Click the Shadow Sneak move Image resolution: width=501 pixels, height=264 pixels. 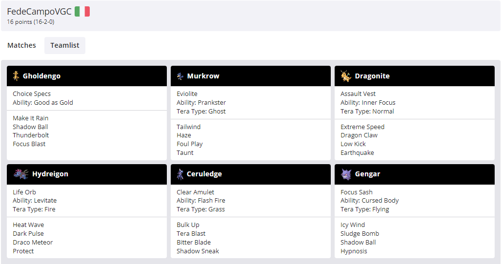pyautogui.click(x=198, y=251)
